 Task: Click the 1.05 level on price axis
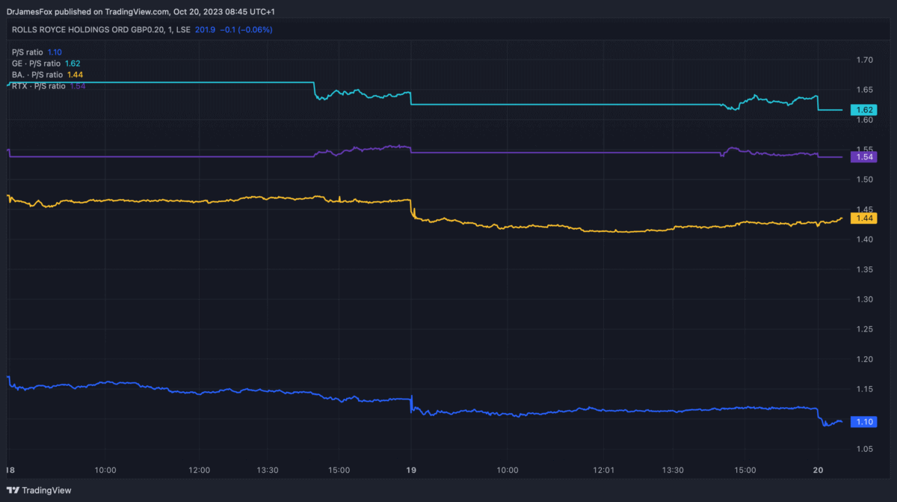[x=865, y=449]
